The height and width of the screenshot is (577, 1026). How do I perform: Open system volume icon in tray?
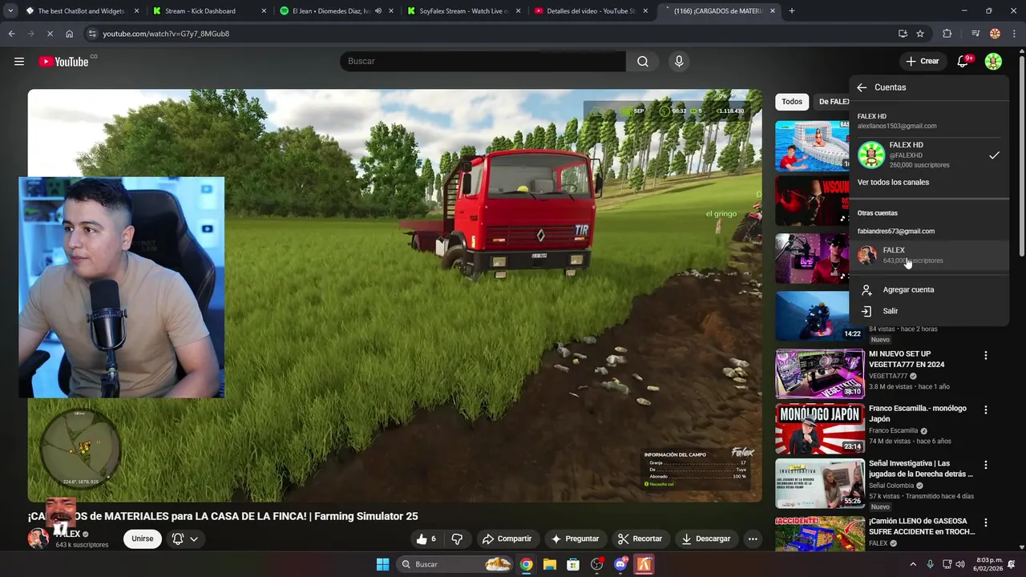[960, 564]
